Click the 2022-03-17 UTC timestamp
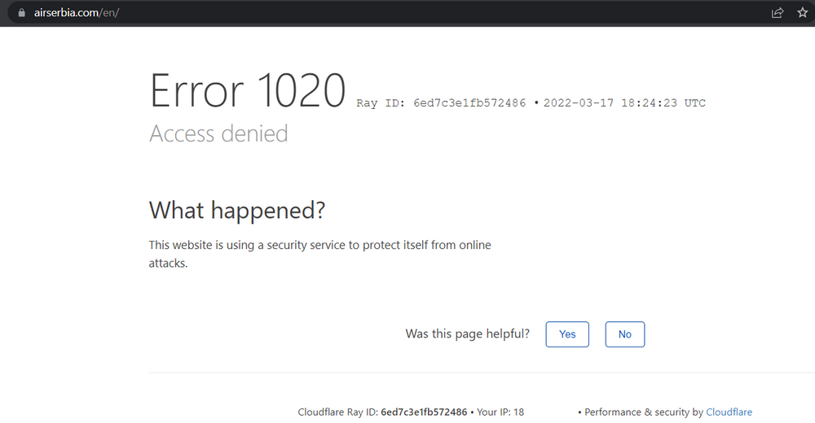The width and height of the screenshot is (815, 423). tap(624, 103)
